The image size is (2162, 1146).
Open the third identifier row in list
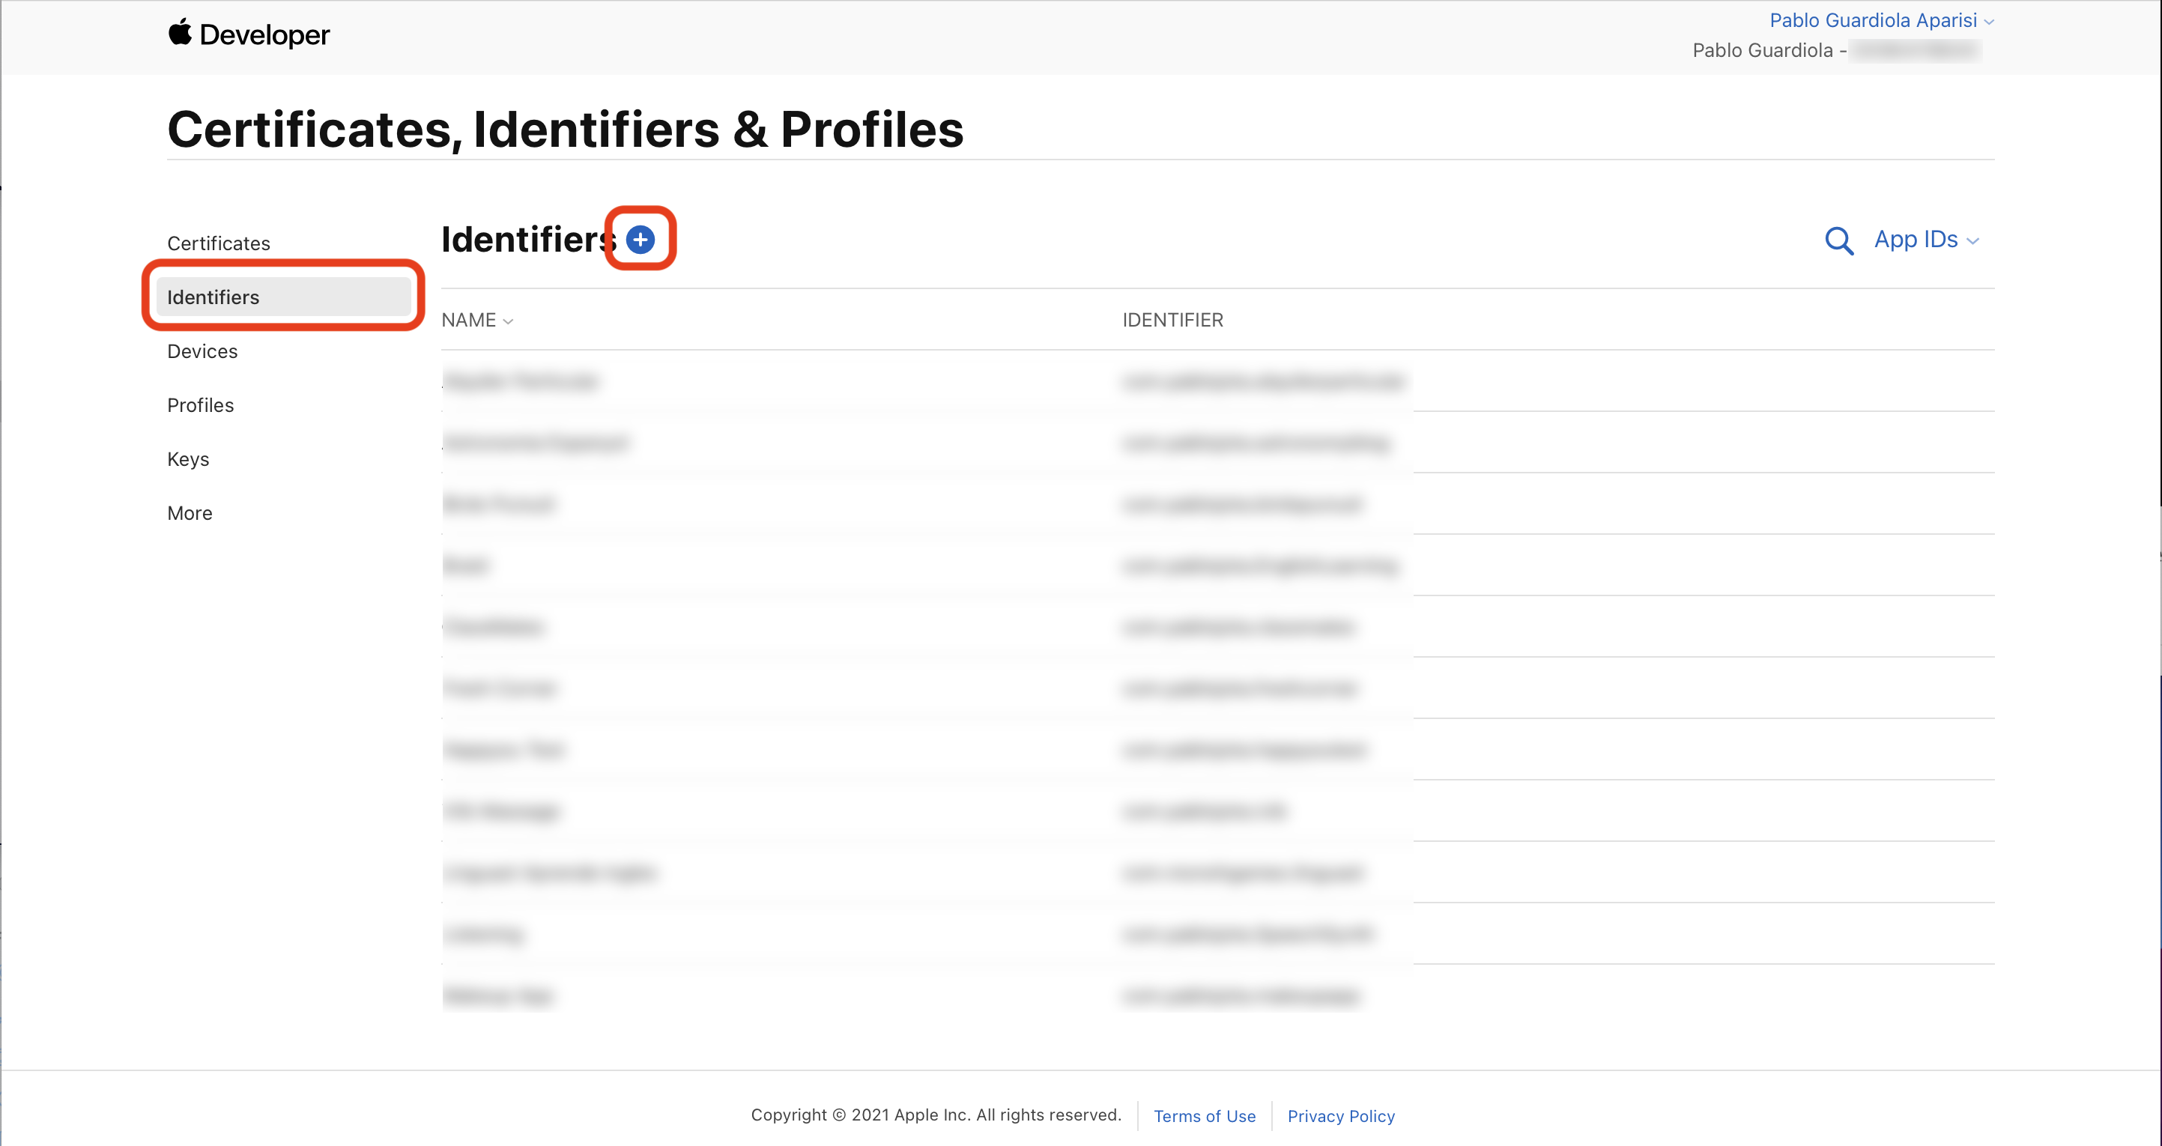coord(498,504)
